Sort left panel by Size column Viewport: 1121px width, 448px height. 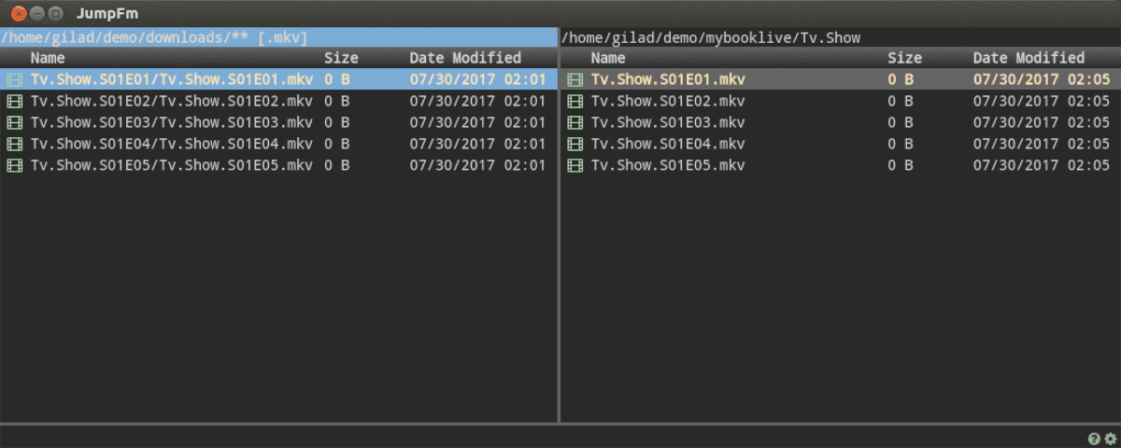[x=341, y=58]
